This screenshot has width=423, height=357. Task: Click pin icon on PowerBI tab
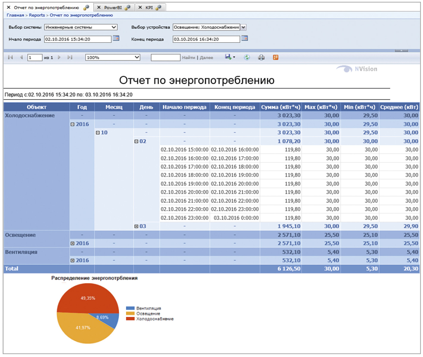(x=128, y=7)
